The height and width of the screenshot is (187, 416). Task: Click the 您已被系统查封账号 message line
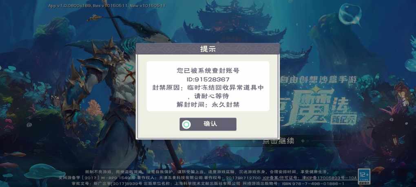coord(208,71)
